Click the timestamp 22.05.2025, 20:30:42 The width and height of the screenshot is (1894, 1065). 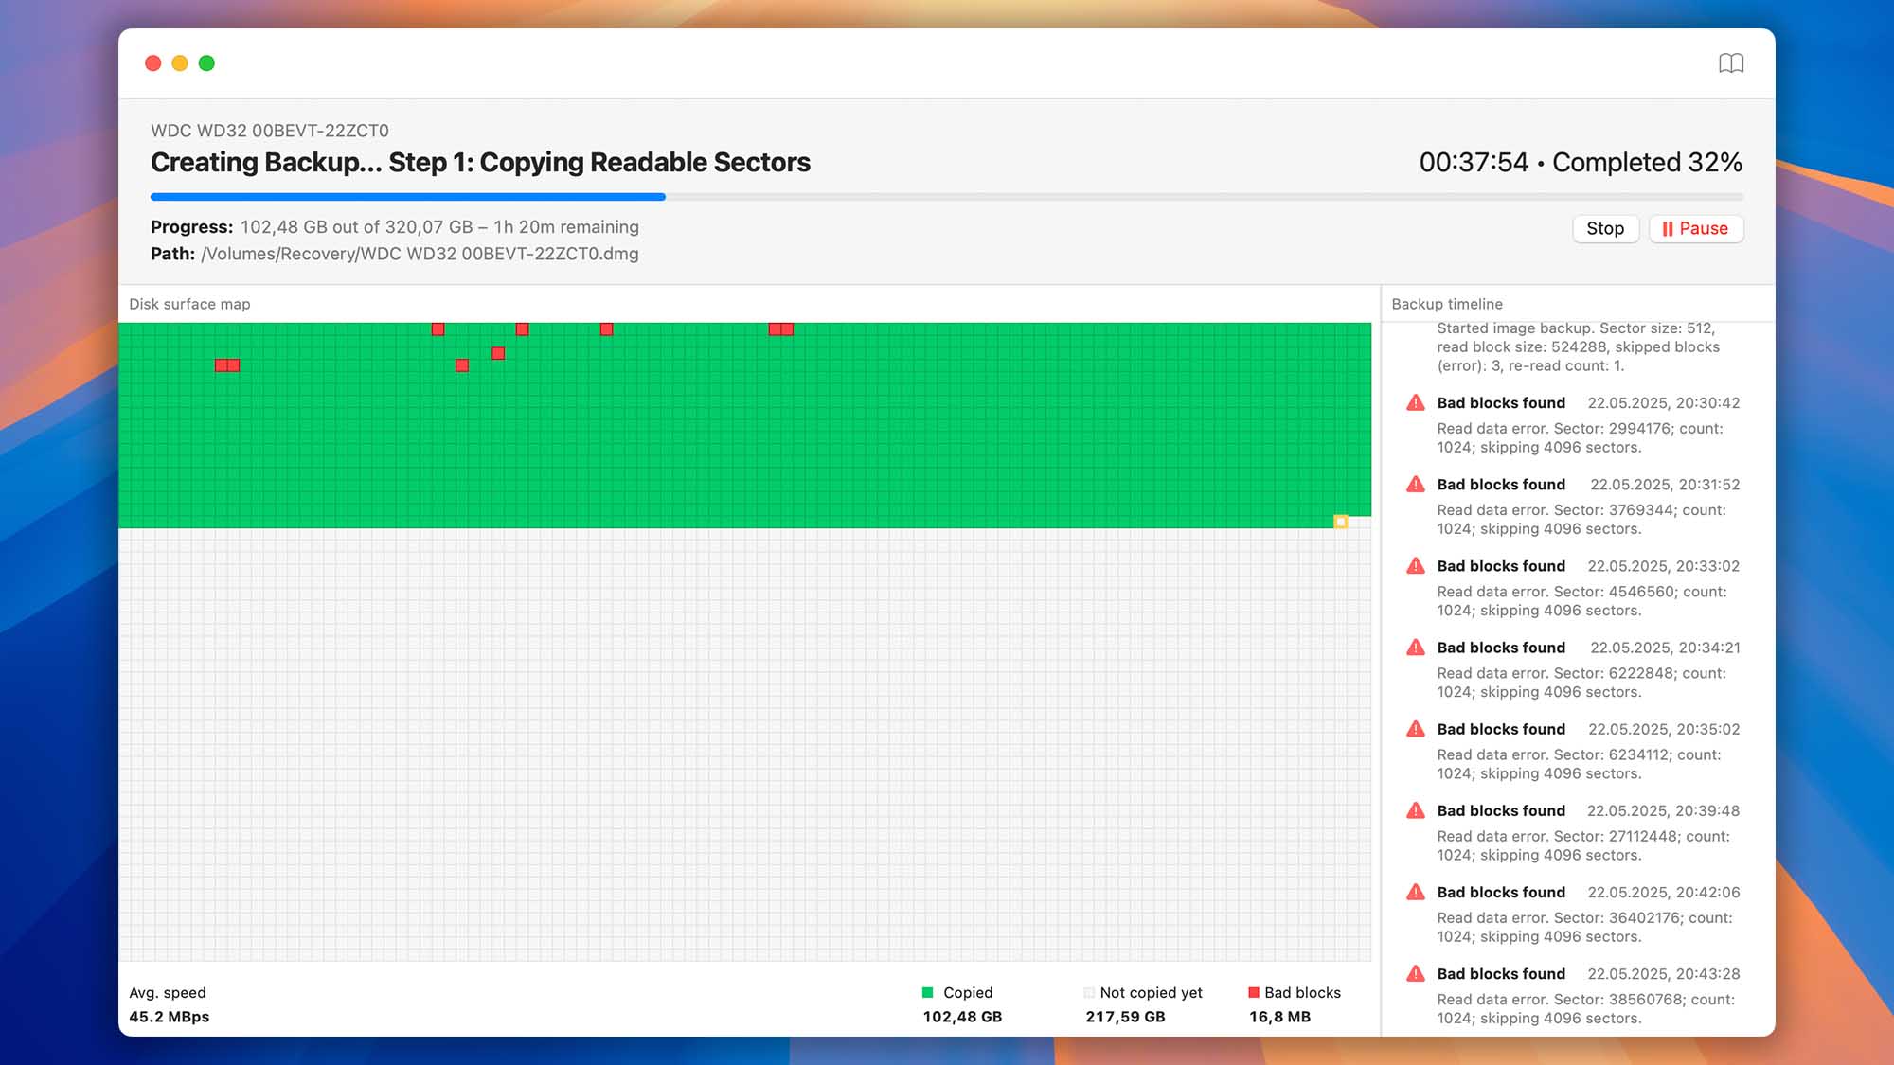point(1664,402)
